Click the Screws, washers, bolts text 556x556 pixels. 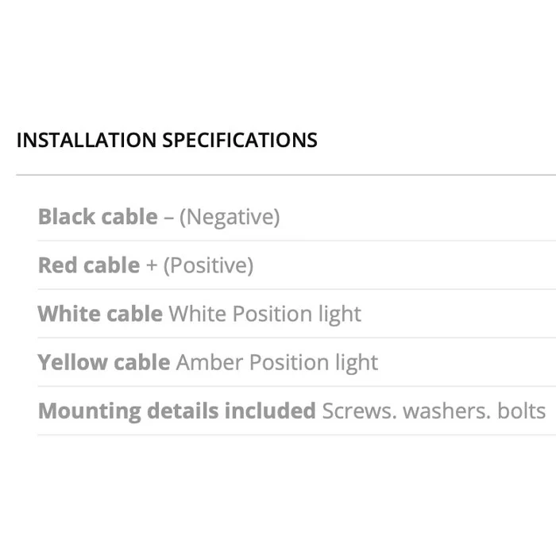(x=434, y=411)
